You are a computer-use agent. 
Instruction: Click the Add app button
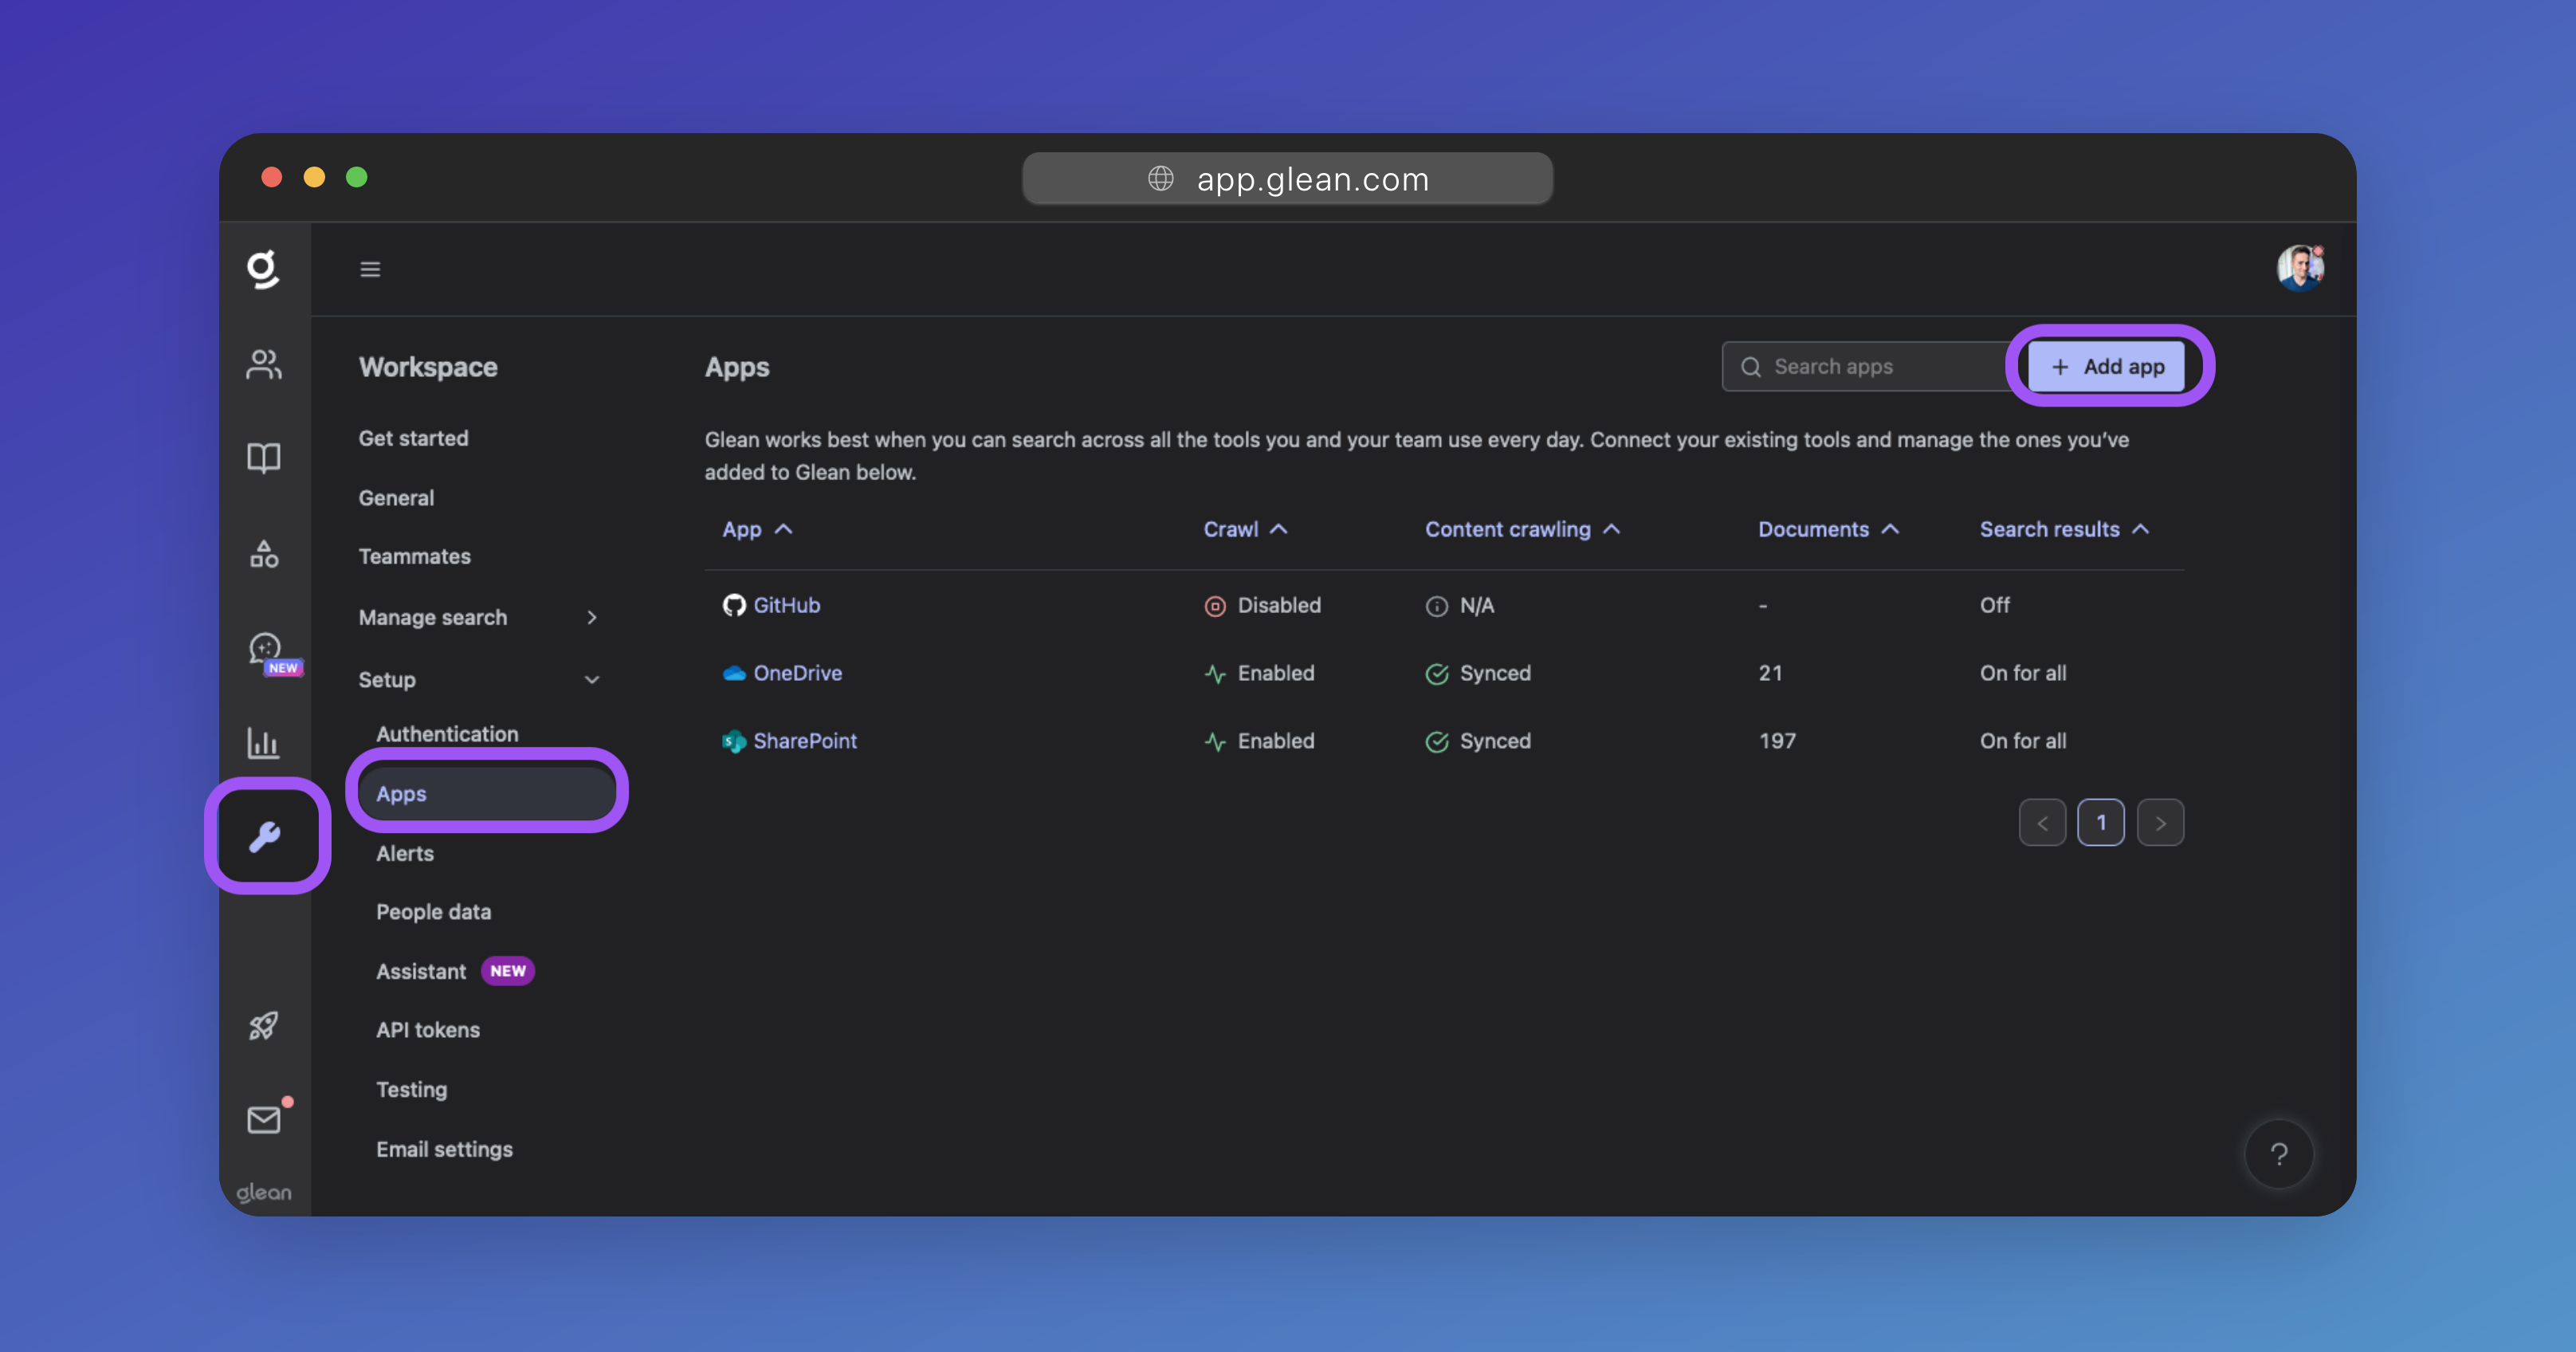[x=2108, y=366]
